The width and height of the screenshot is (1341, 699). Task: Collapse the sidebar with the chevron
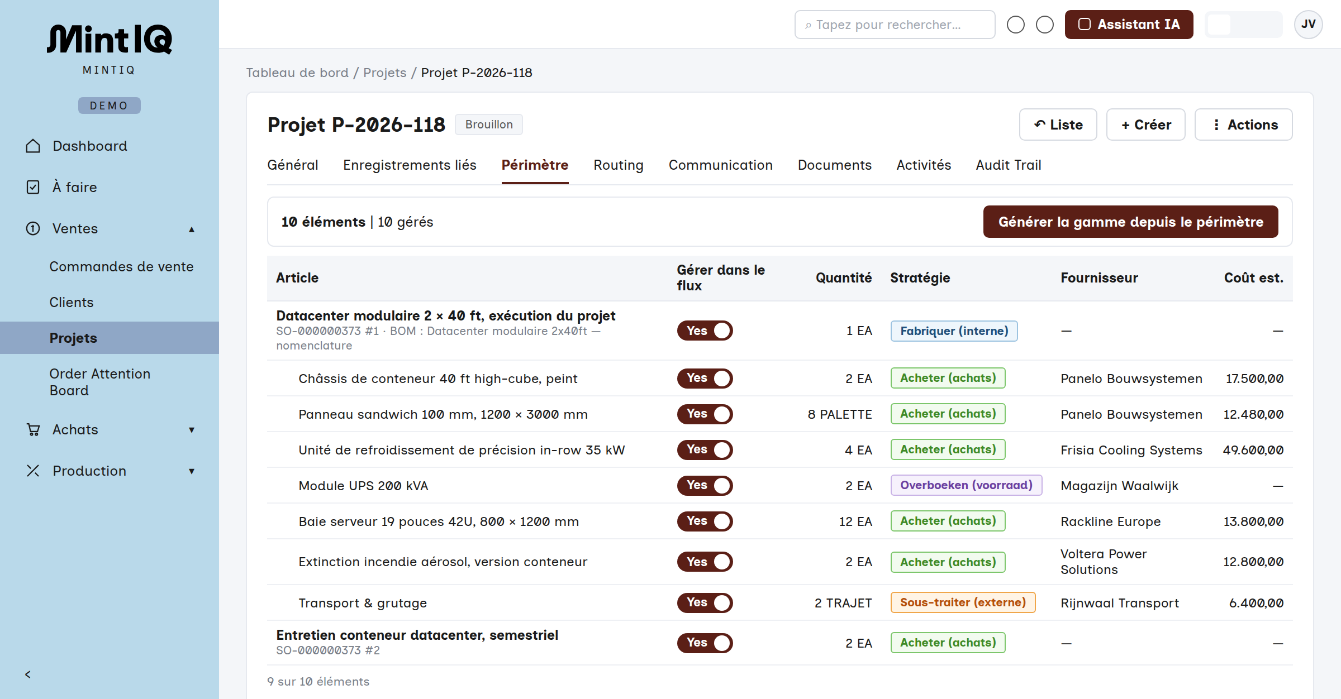click(28, 674)
